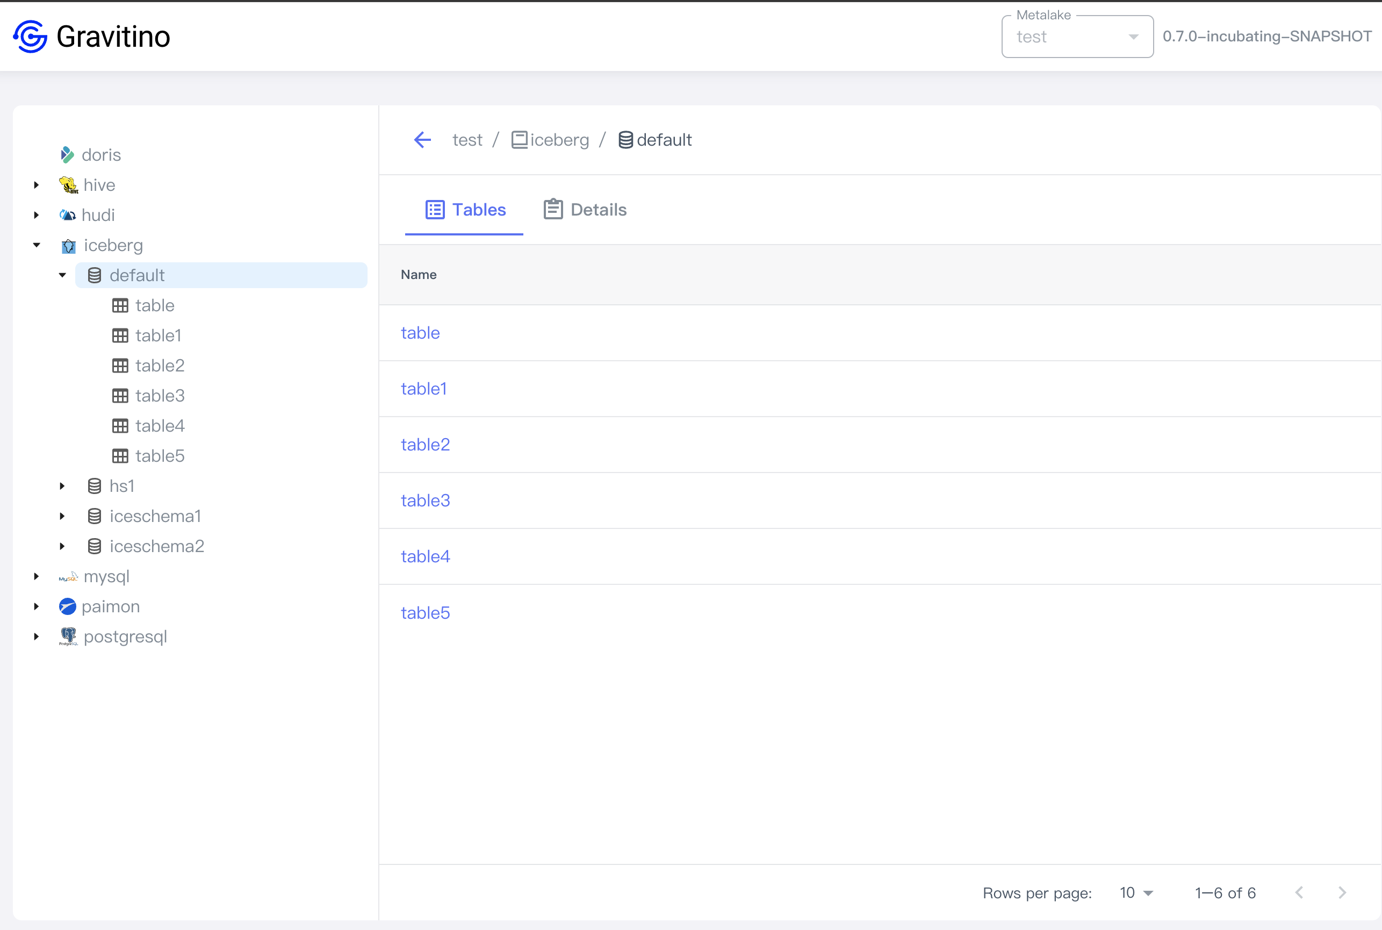
Task: Switch to the Details tab
Action: 585,210
